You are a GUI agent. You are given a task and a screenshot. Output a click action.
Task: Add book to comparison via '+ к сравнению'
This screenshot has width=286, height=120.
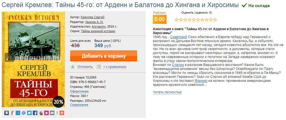[x=115, y=67]
